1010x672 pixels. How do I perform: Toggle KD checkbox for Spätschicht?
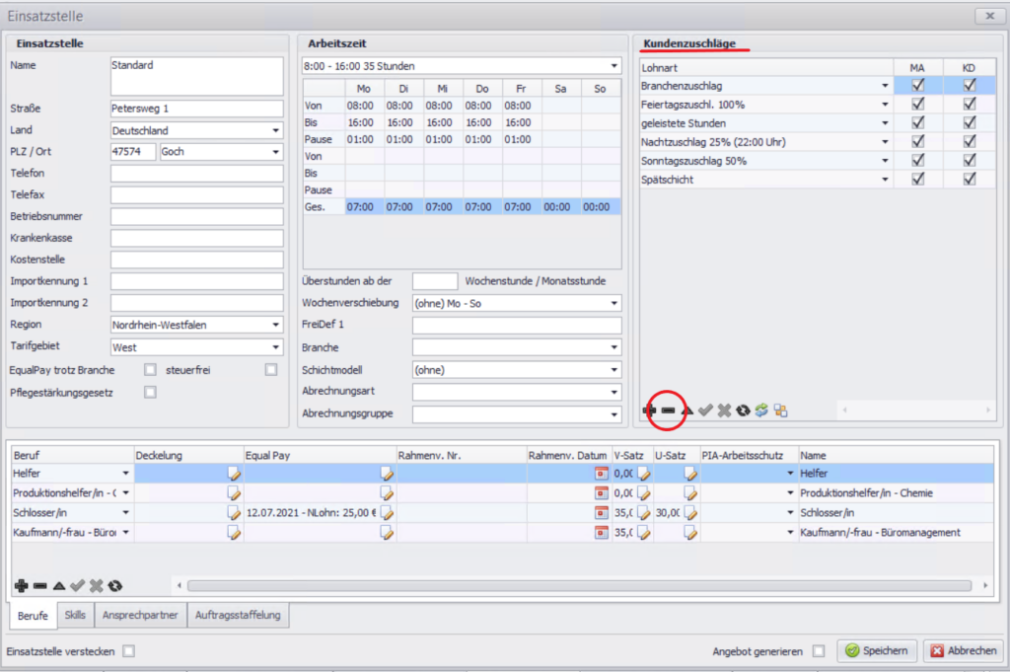970,180
